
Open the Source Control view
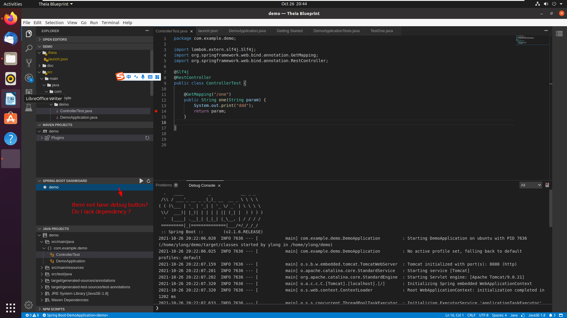(29, 63)
